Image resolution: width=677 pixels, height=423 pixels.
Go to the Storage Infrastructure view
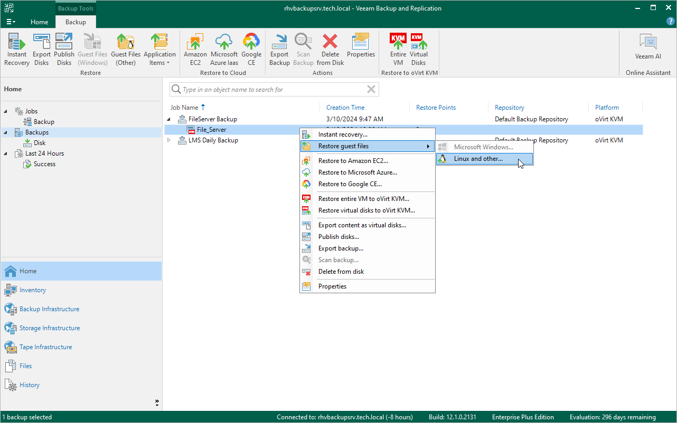pyautogui.click(x=81, y=328)
